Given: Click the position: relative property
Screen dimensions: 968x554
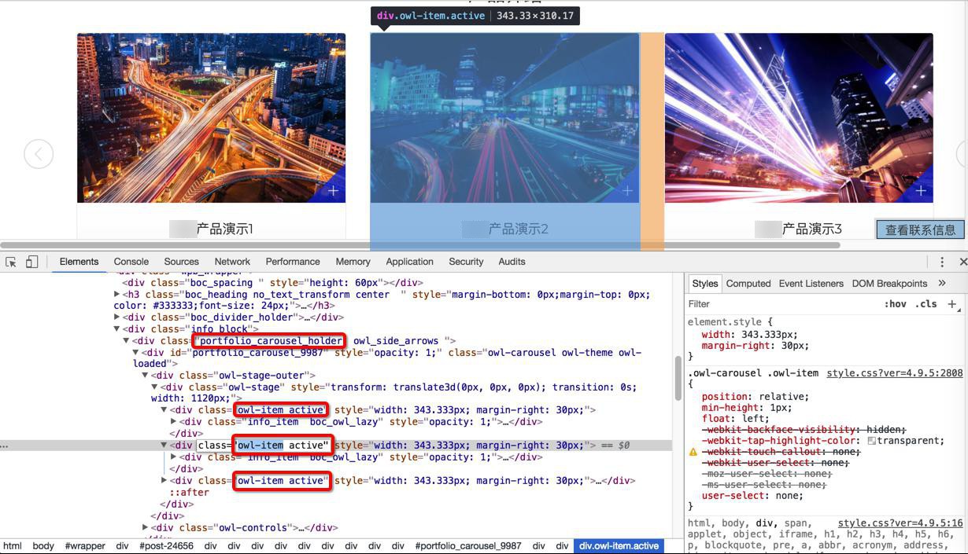Looking at the screenshot, I should click(756, 397).
